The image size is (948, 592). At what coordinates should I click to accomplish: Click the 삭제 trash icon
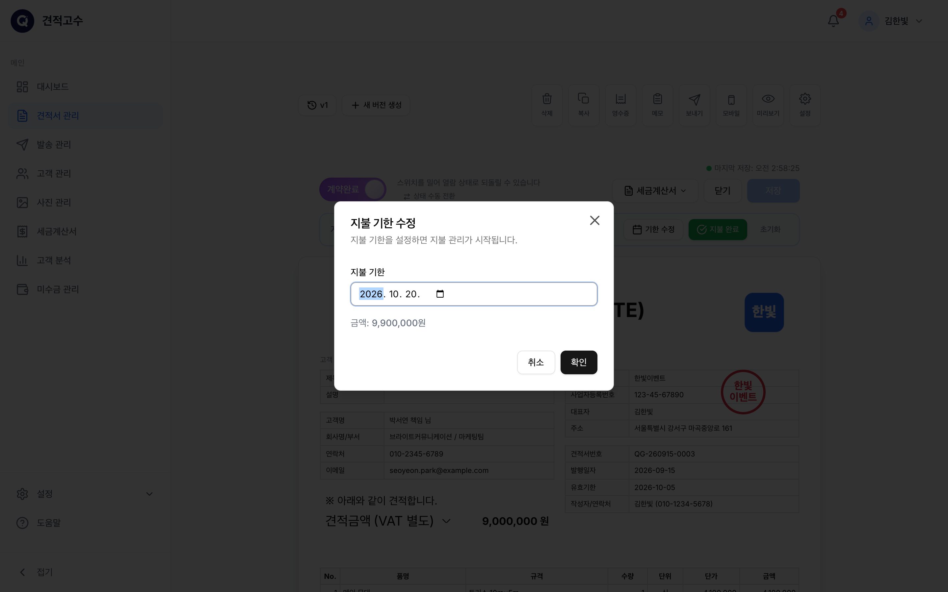[x=547, y=105]
